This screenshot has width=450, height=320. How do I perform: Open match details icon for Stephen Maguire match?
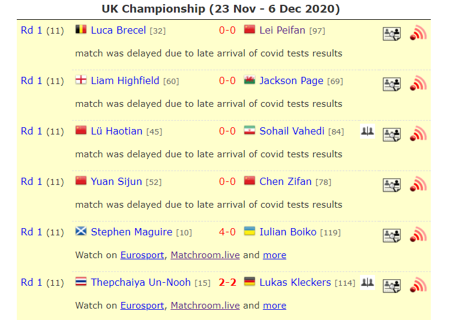click(392, 235)
